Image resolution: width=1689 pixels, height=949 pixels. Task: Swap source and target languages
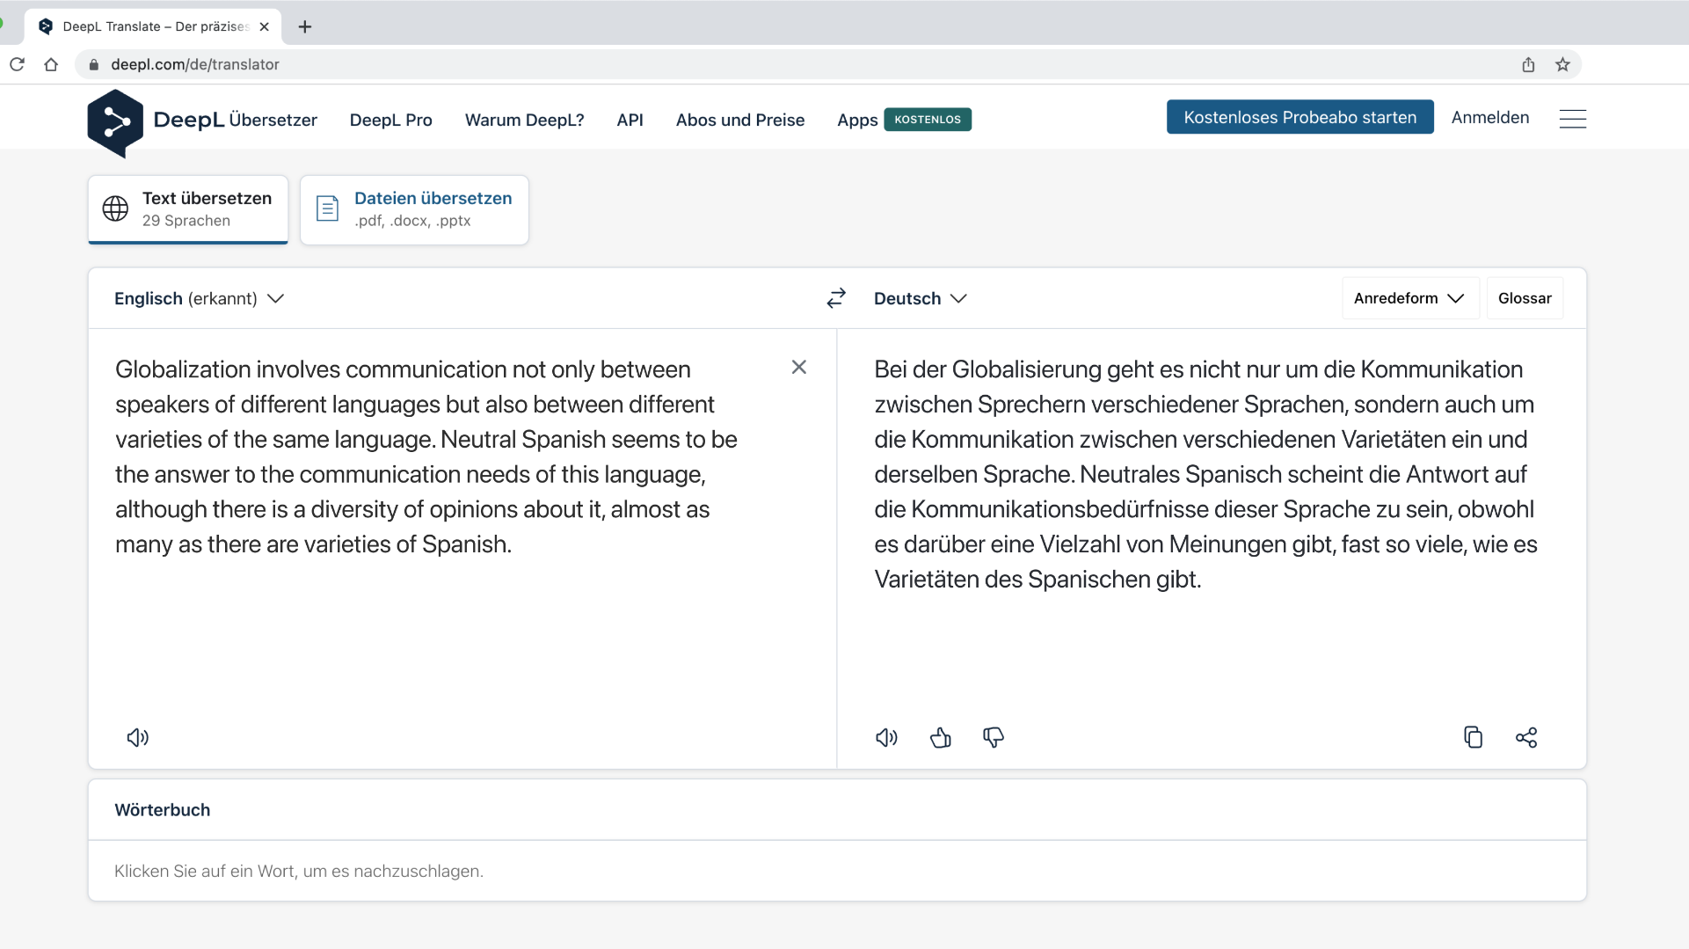(835, 298)
